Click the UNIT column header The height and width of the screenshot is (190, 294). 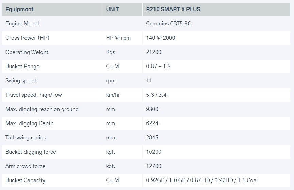[112, 9]
